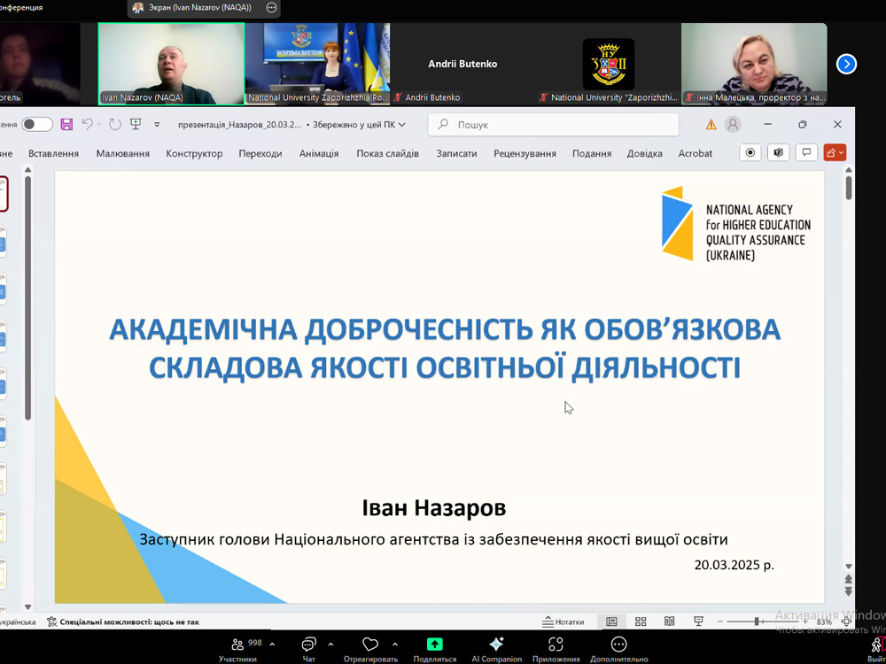This screenshot has height=664, width=886.
Task: Expand the Участники options caret
Action: [272, 645]
